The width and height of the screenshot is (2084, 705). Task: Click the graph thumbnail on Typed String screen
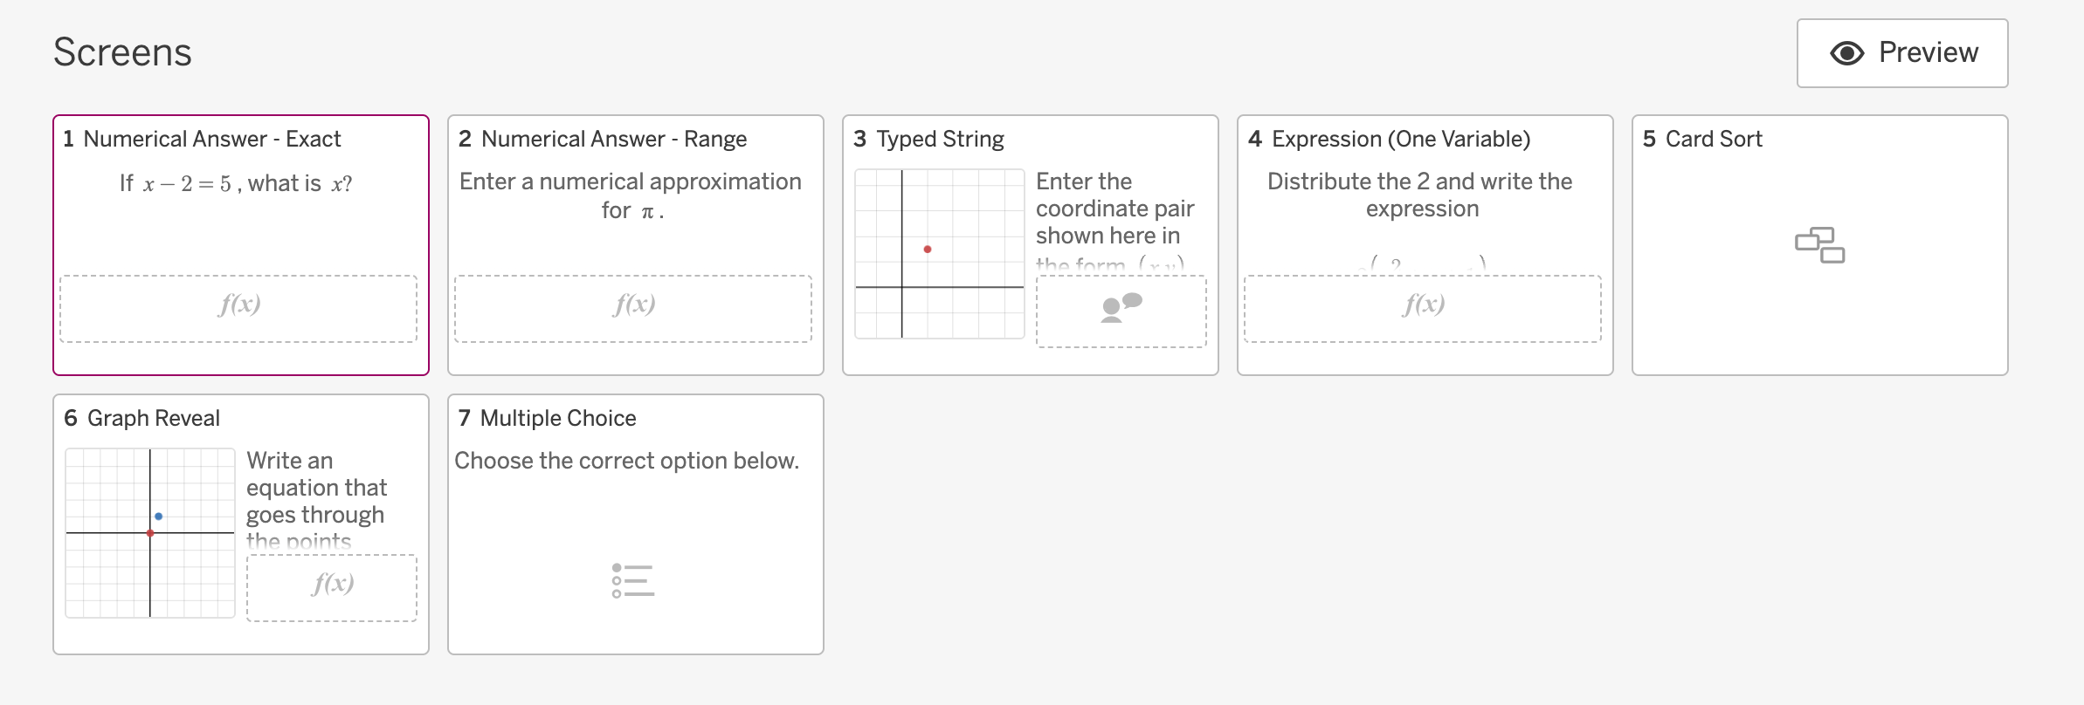(x=939, y=254)
